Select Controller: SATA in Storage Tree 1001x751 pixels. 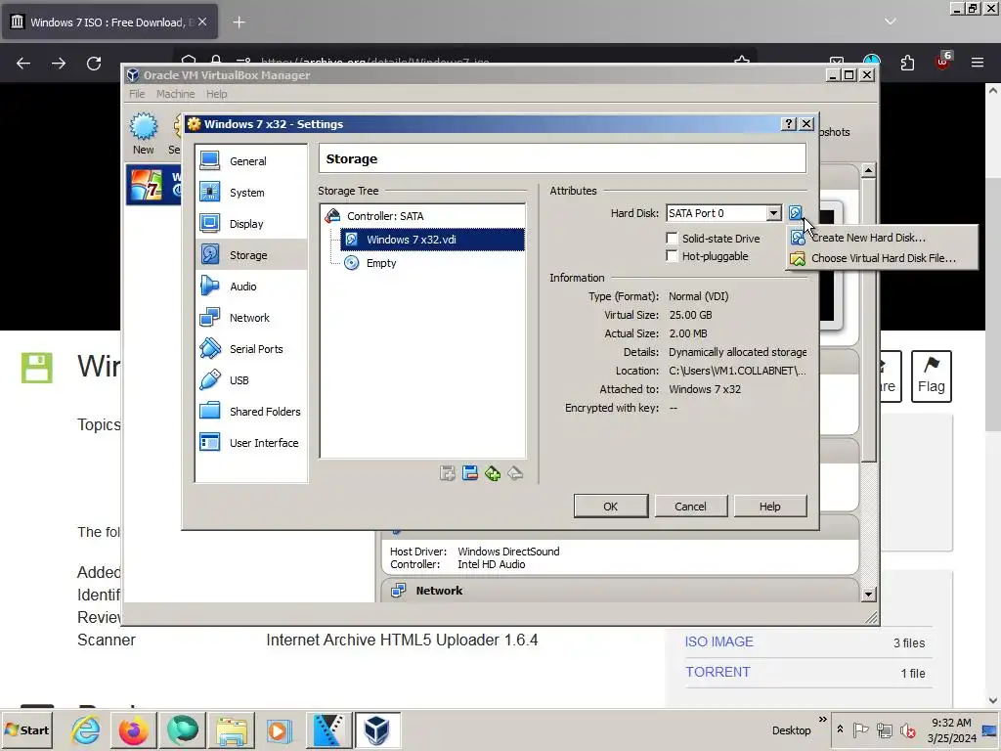point(385,216)
